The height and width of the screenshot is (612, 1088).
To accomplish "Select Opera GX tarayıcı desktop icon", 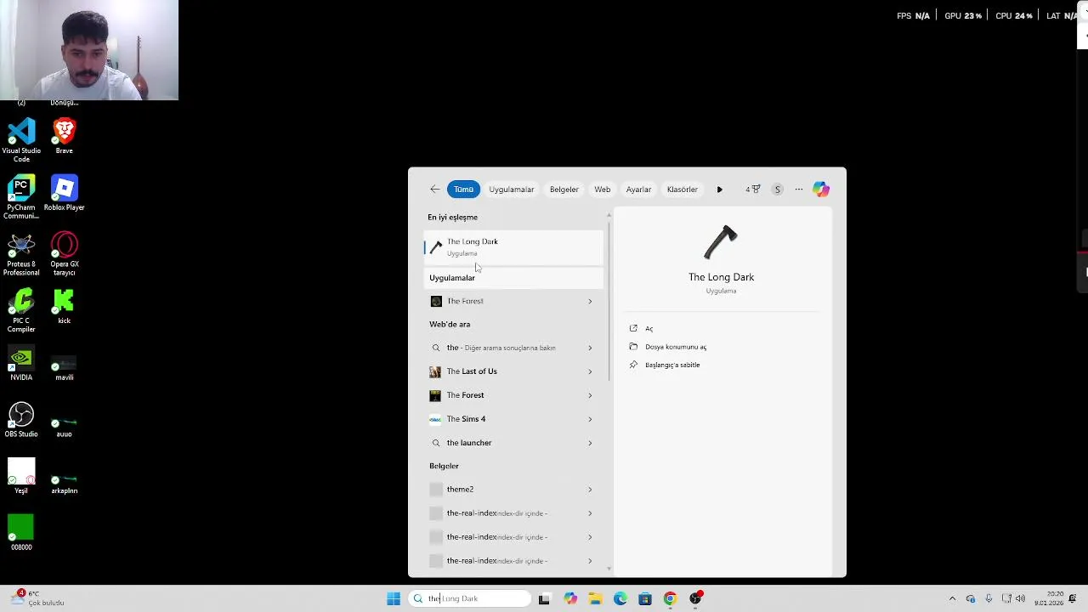I will pyautogui.click(x=64, y=253).
